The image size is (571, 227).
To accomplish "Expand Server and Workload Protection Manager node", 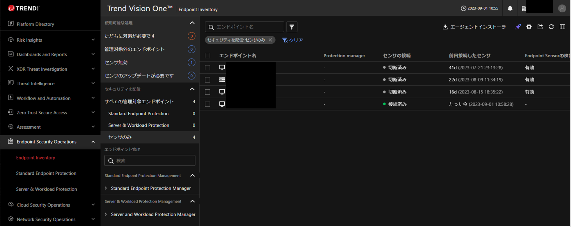I will click(x=106, y=214).
